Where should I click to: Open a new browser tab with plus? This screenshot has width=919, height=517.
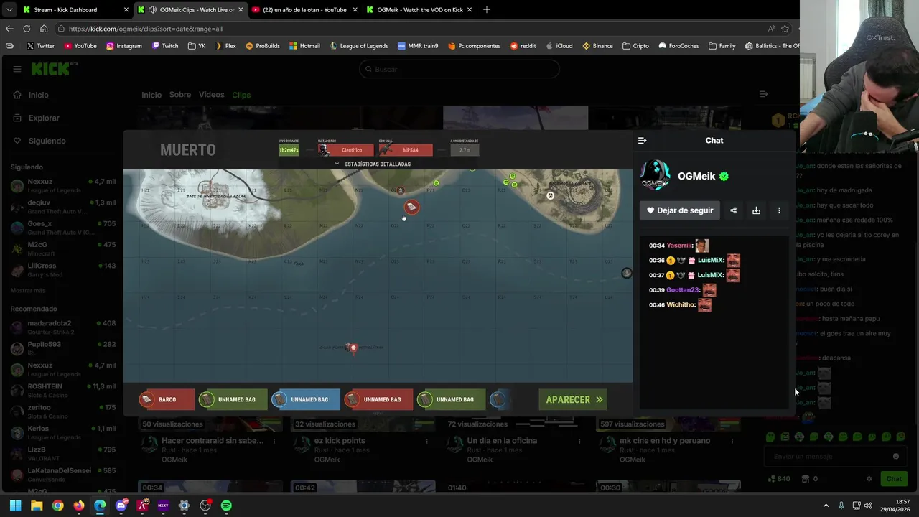pyautogui.click(x=486, y=10)
